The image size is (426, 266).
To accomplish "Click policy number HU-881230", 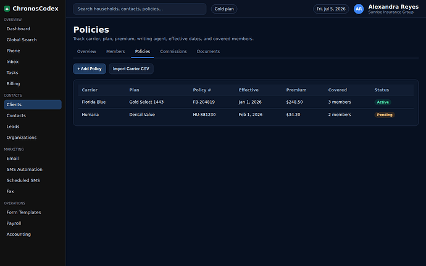I will pyautogui.click(x=204, y=115).
